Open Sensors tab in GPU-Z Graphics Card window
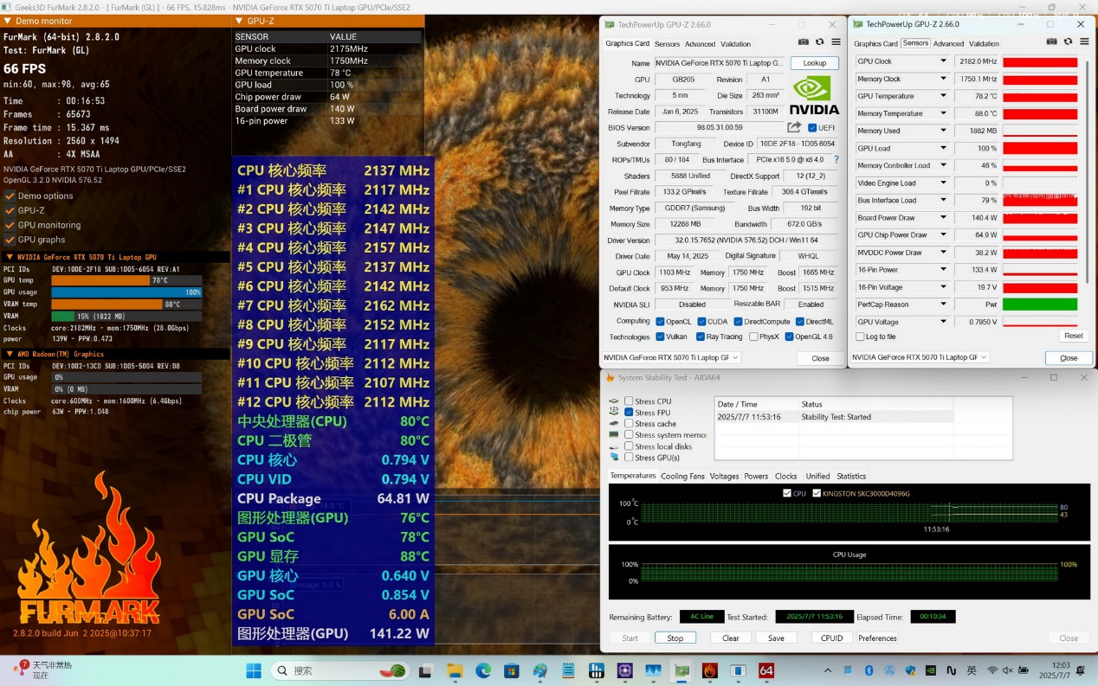 667,44
